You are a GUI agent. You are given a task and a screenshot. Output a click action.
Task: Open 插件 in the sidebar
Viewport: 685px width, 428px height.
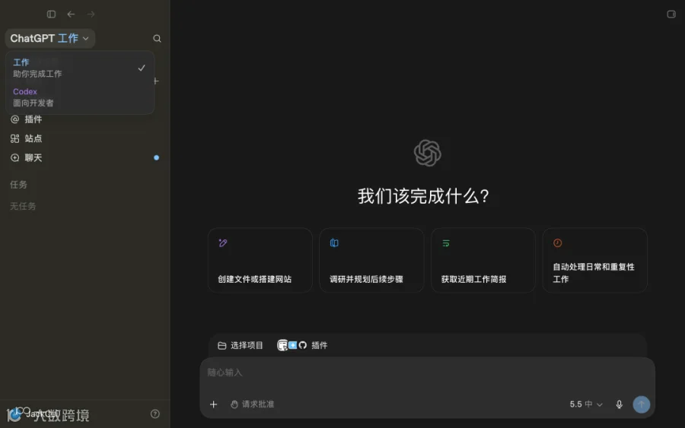(26, 119)
